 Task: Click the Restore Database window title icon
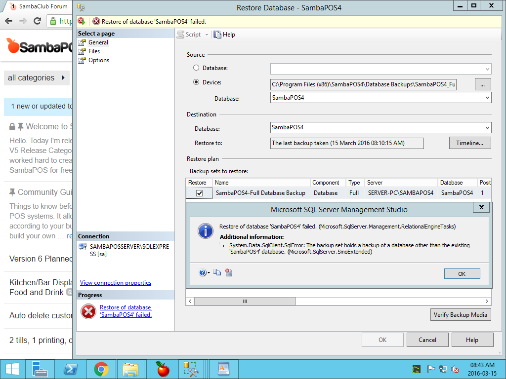click(81, 8)
